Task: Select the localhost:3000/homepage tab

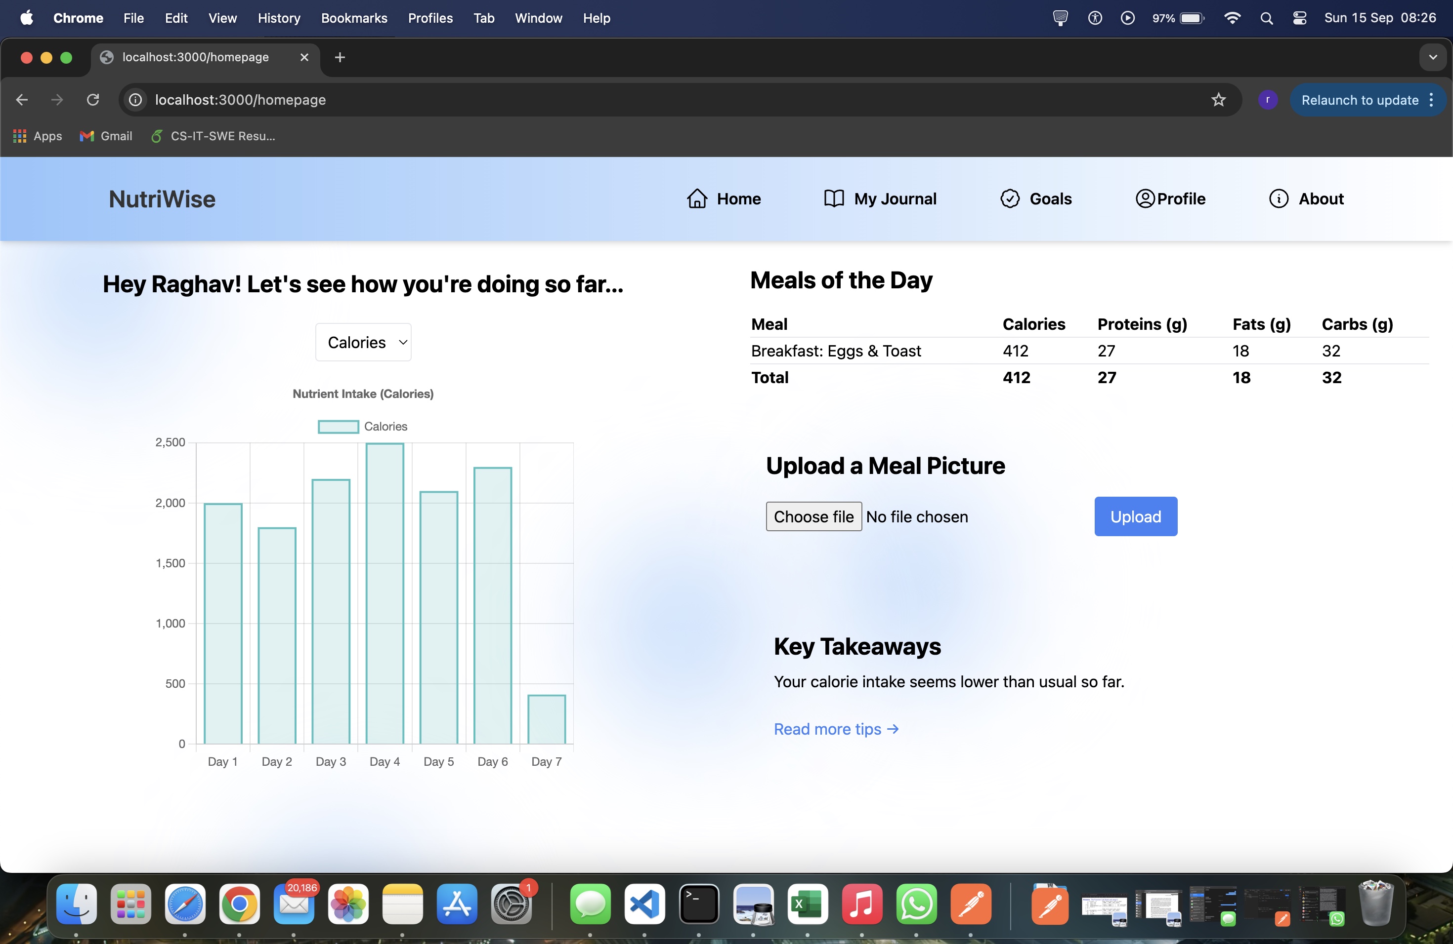Action: coord(195,57)
